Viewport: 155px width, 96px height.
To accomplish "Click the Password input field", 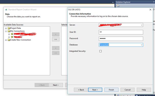I will (x=121, y=39).
